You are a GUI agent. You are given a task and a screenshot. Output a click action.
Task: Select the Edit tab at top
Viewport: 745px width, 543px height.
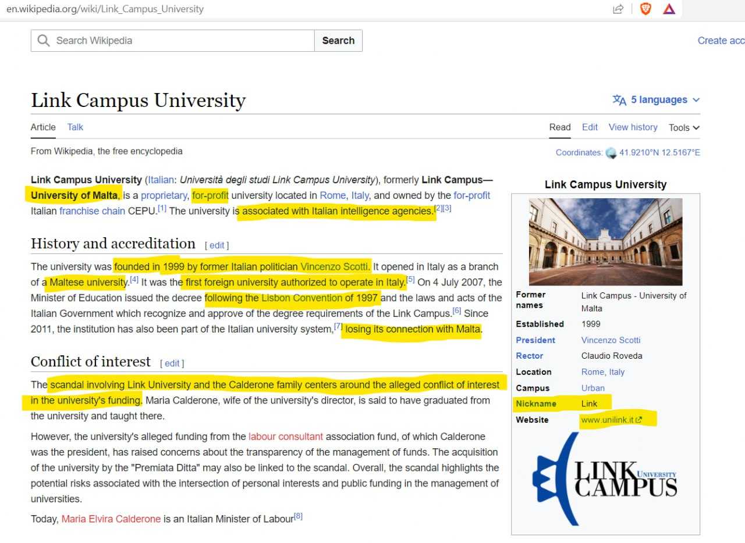[590, 127]
